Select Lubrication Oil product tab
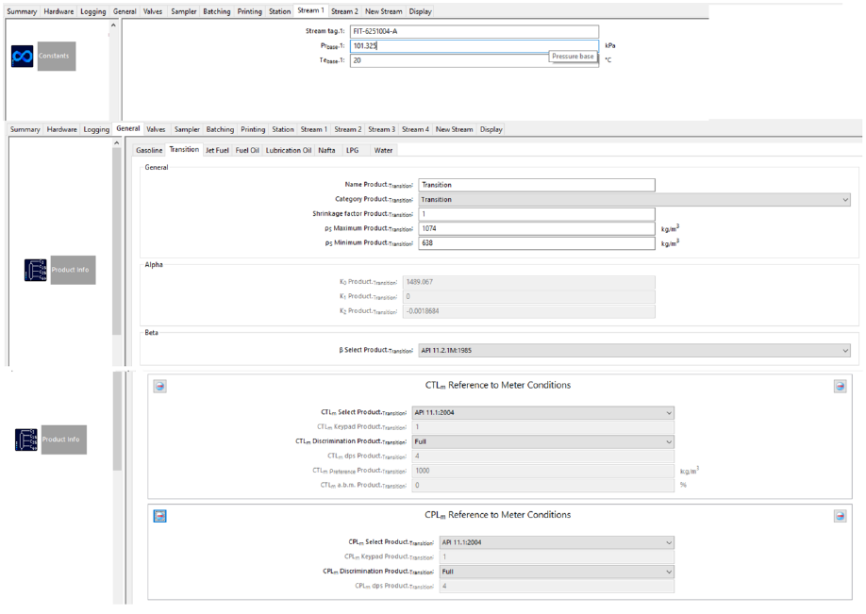The height and width of the screenshot is (614, 866). pyautogui.click(x=289, y=150)
